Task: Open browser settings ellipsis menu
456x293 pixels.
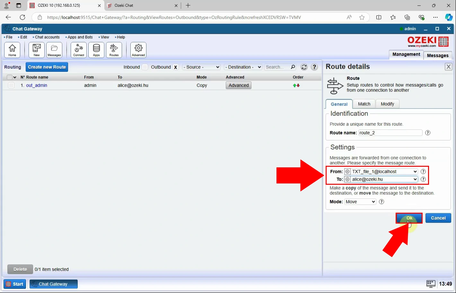Action: 435,17
